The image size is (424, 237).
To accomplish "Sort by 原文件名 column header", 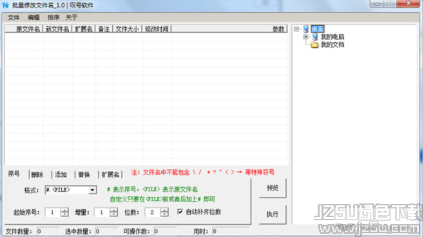I will pos(24,28).
